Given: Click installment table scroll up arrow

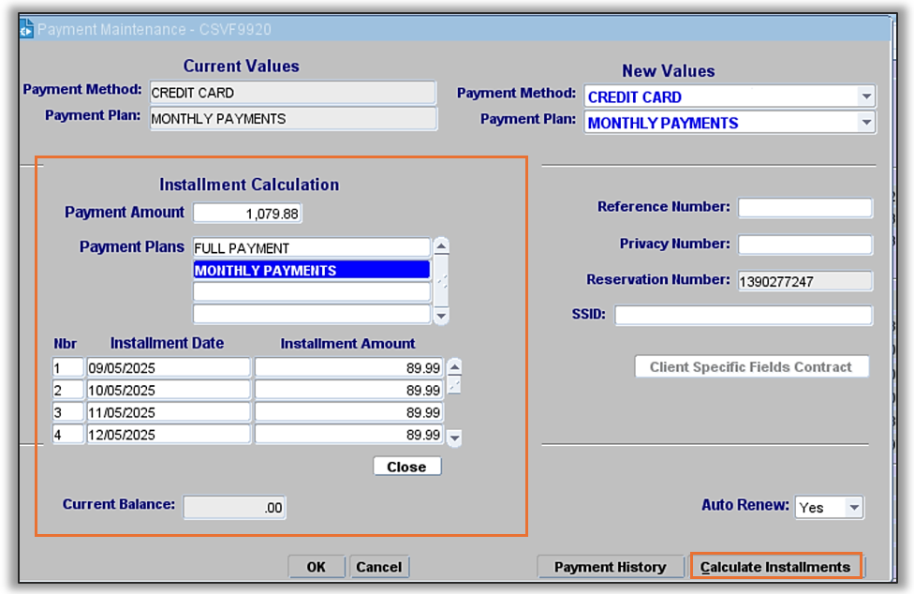Looking at the screenshot, I should coord(455,367).
